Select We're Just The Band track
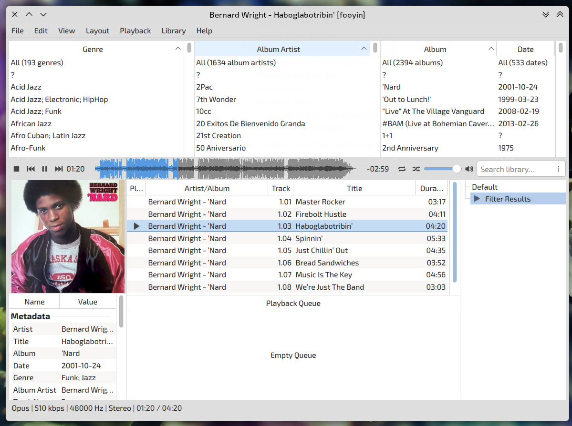This screenshot has width=572, height=426. click(x=288, y=287)
